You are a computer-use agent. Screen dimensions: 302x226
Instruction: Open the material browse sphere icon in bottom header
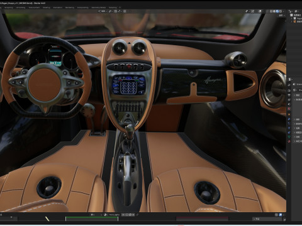(106, 215)
